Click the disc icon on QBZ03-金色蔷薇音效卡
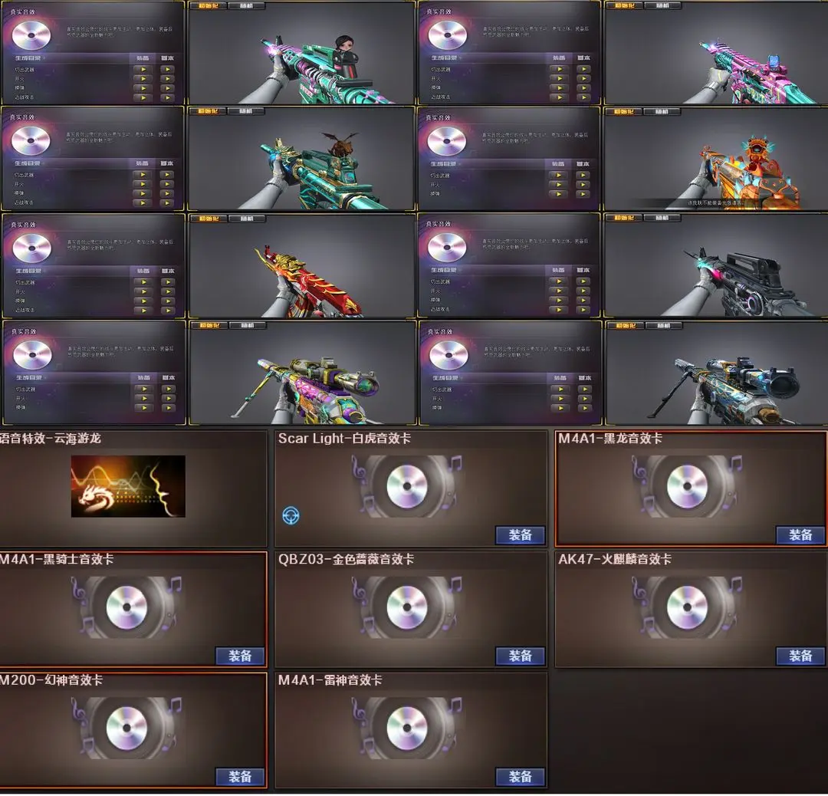828x796 pixels. (406, 607)
